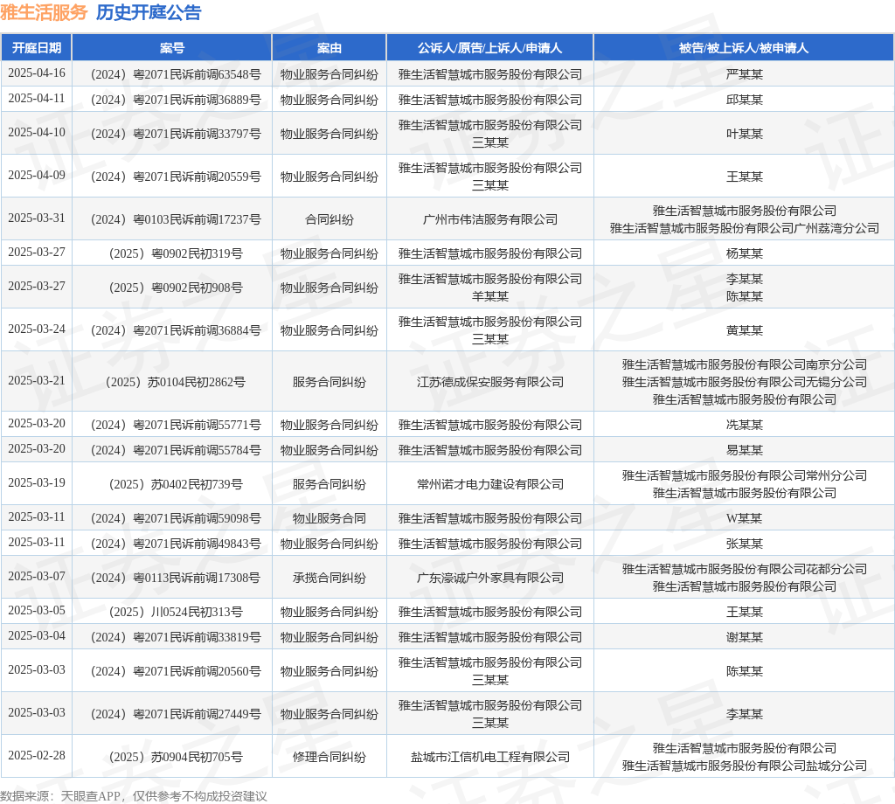Select the 开庭日期 column header
Image resolution: width=895 pixels, height=804 pixels.
(x=37, y=48)
